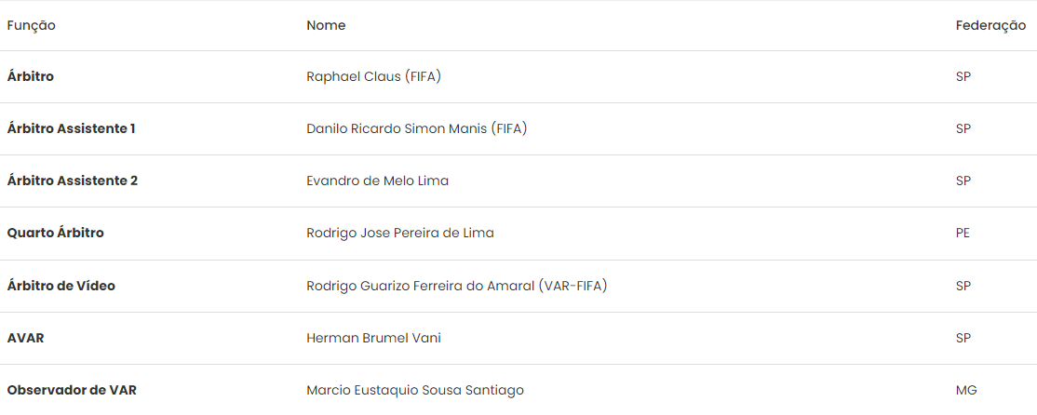1037x415 pixels.
Task: Click Árbitro Assistente 1 label
Action: (x=72, y=128)
